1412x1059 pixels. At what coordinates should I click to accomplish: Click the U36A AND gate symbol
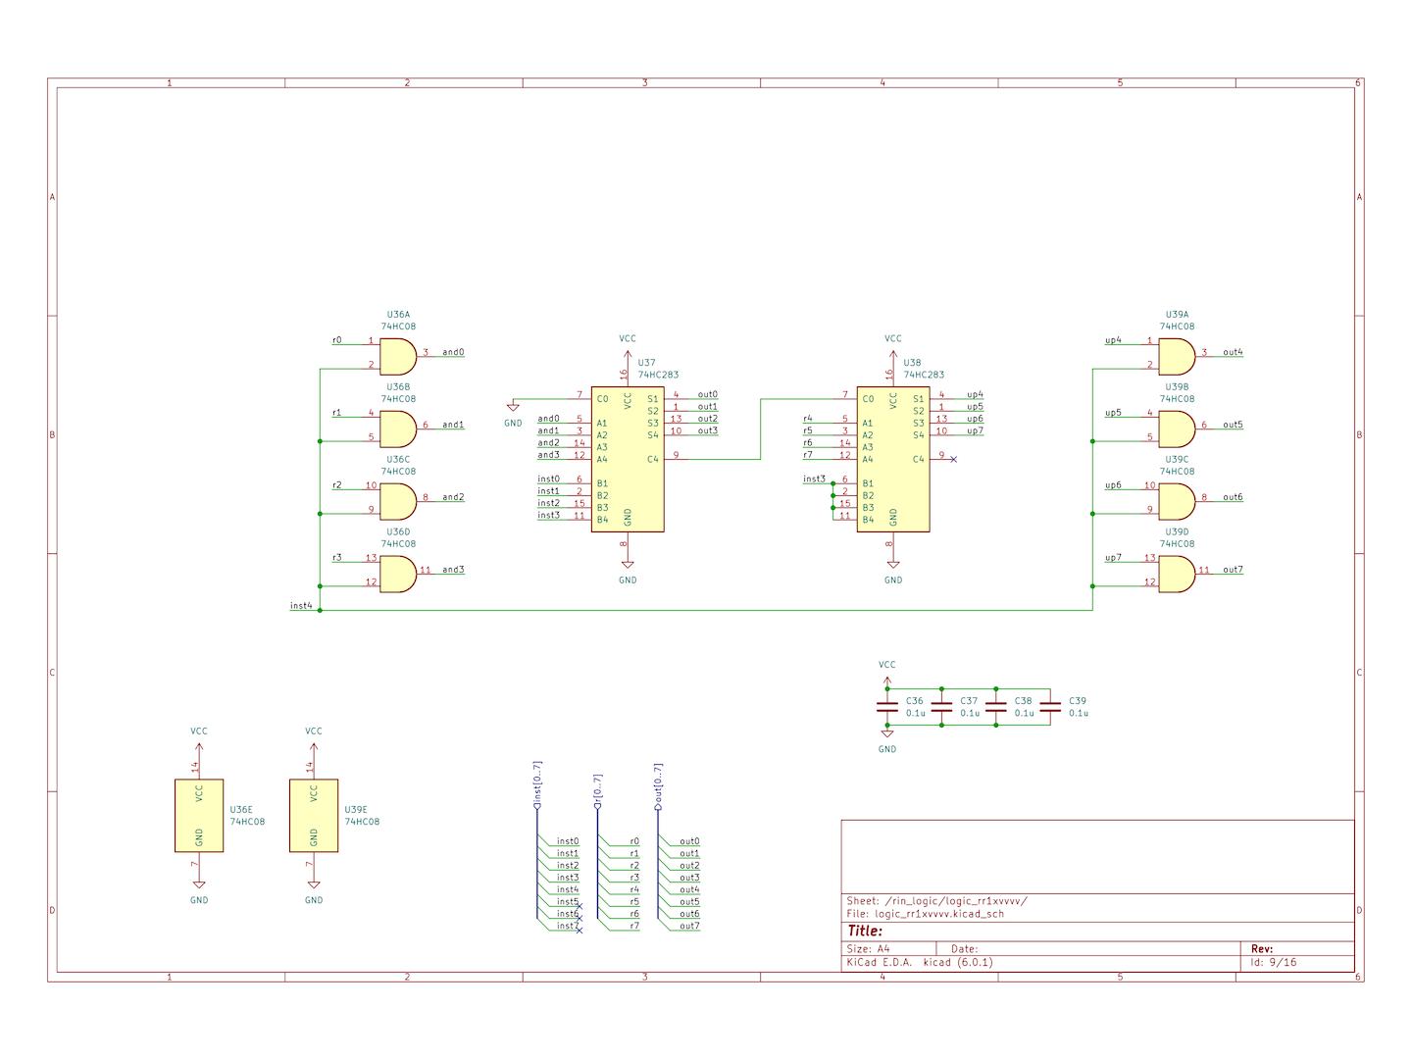pyautogui.click(x=397, y=357)
